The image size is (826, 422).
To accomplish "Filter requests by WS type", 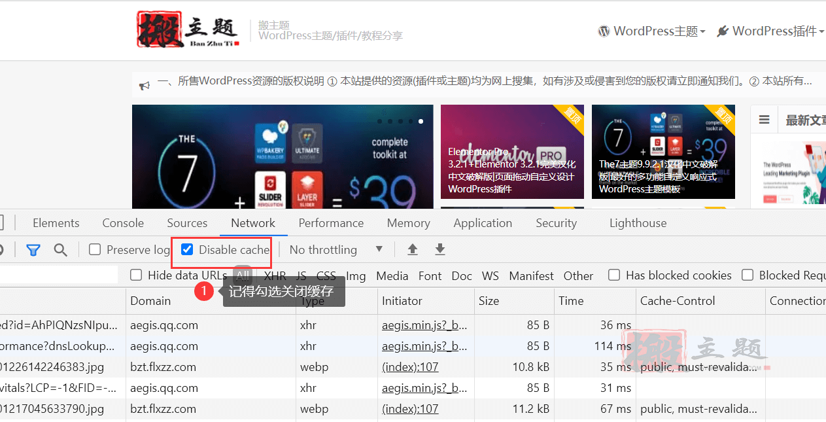I will pos(490,275).
